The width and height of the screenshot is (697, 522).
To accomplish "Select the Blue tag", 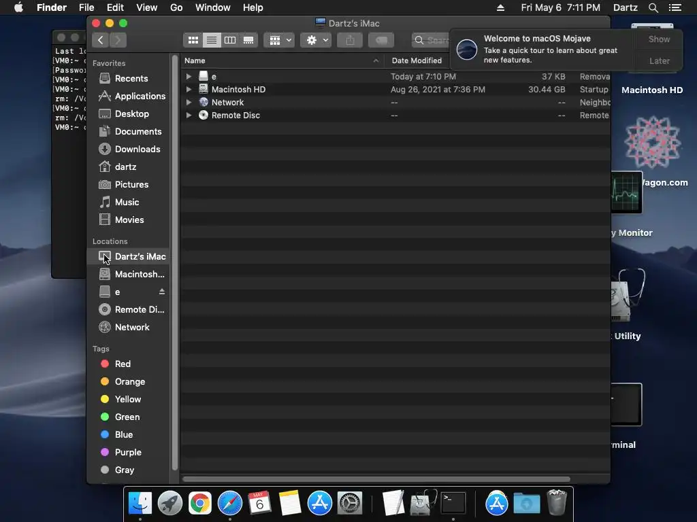I will (x=129, y=435).
